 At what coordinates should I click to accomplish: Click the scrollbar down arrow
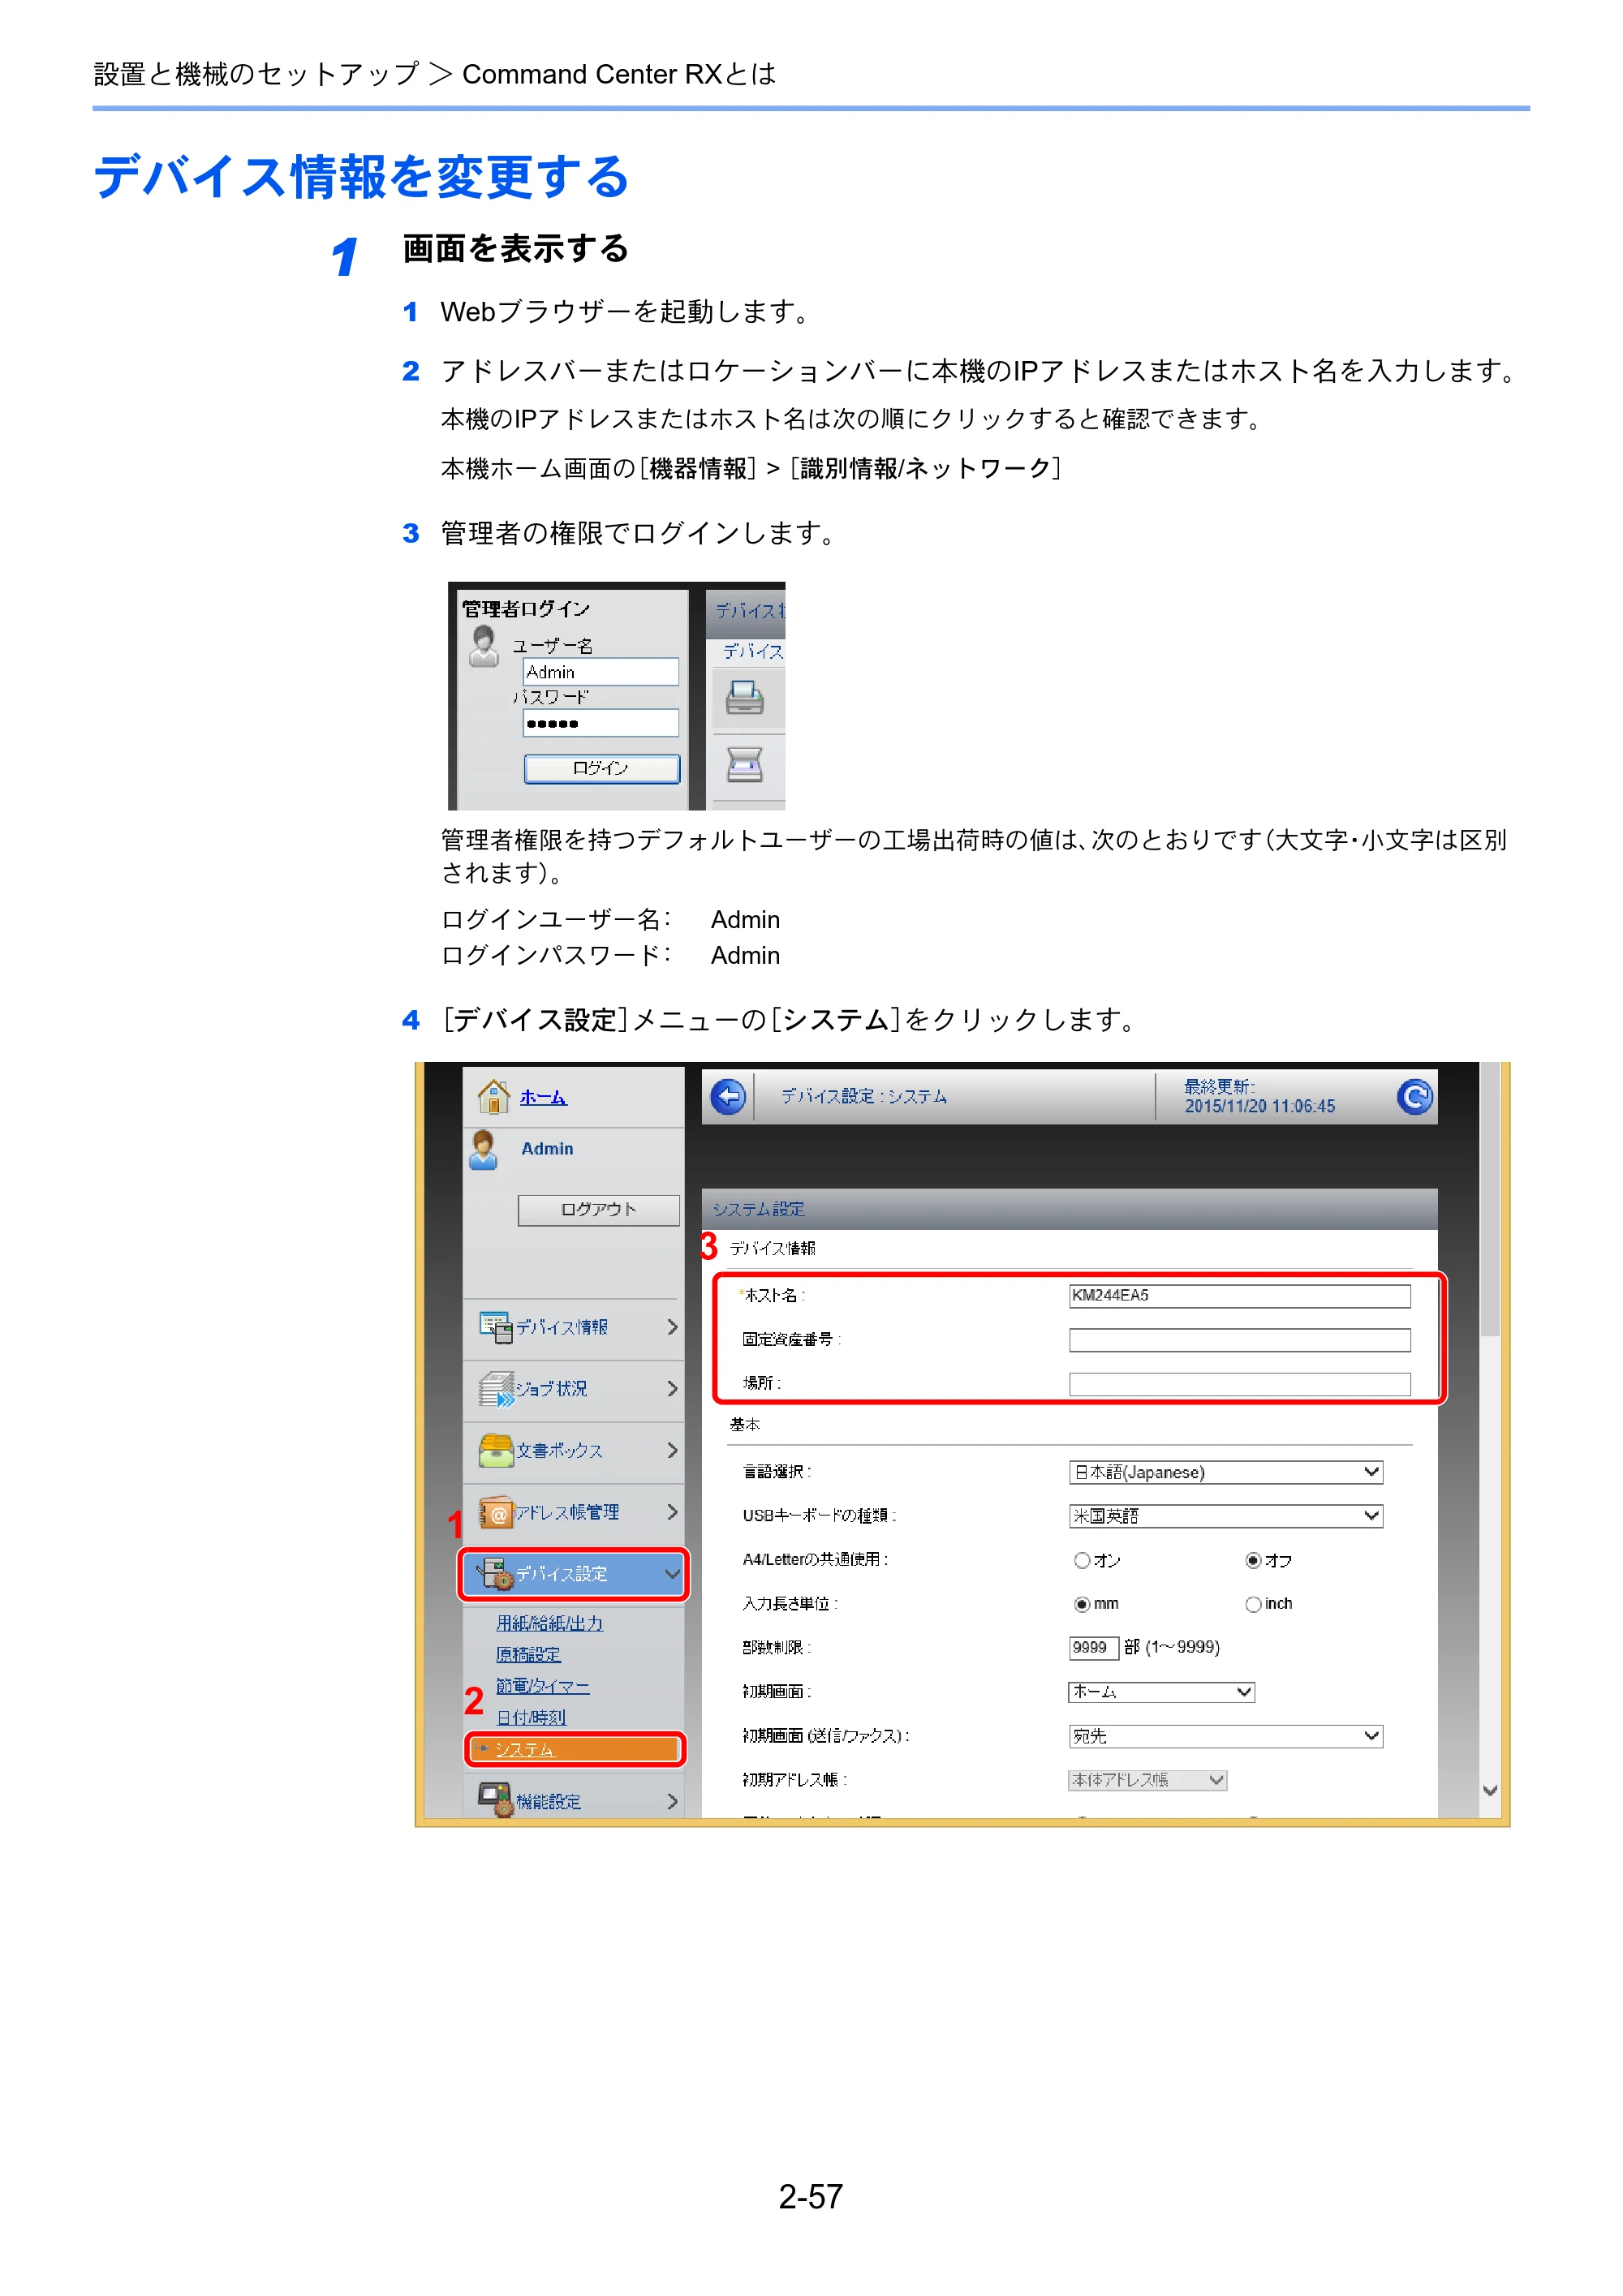(x=1490, y=1791)
